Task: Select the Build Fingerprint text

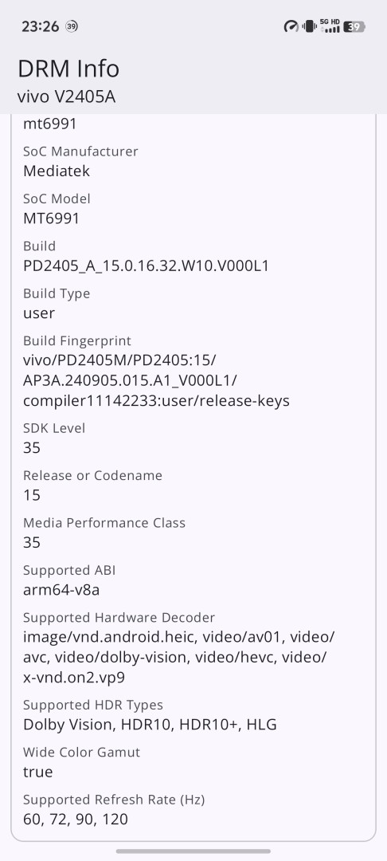Action: [156, 381]
